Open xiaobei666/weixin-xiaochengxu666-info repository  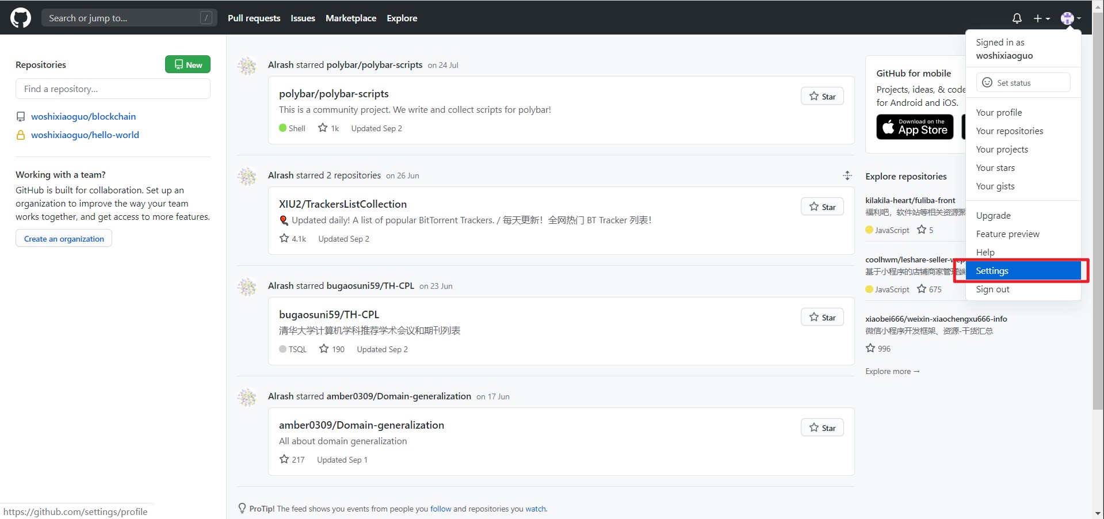pos(936,319)
